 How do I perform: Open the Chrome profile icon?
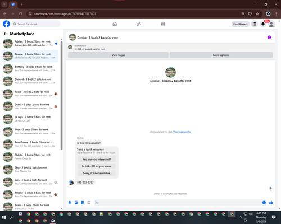268,13
